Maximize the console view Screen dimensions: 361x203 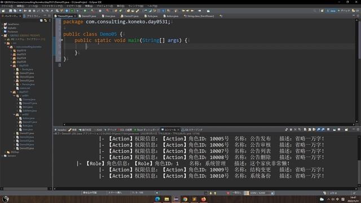tap(358, 130)
